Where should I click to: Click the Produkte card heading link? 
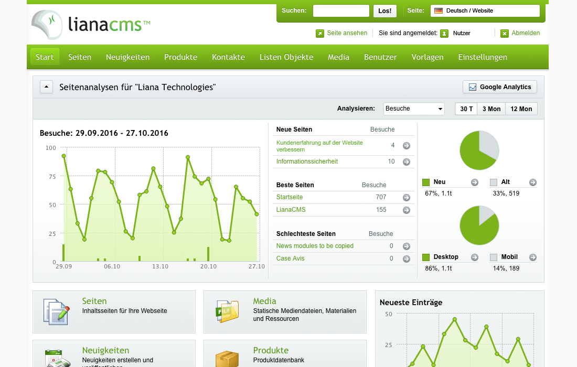point(271,350)
